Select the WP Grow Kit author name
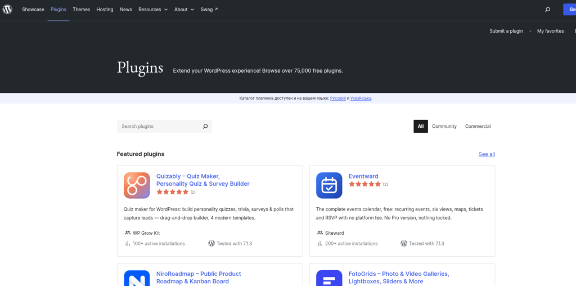The height and width of the screenshot is (286, 576). (x=146, y=233)
